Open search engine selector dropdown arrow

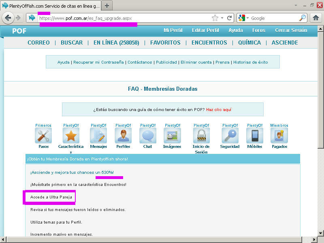tap(247, 18)
